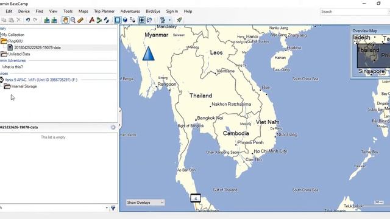Select the PingKKU folder
Viewport: 390px width, 219px height.
pyautogui.click(x=15, y=41)
